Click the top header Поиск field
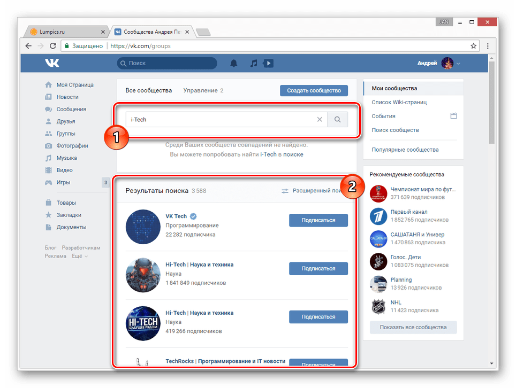This screenshot has height=388, width=516. pyautogui.click(x=167, y=63)
